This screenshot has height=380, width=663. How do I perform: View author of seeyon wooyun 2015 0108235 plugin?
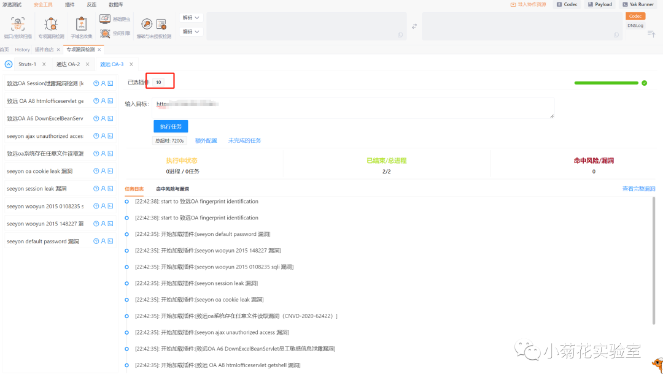[x=103, y=206]
